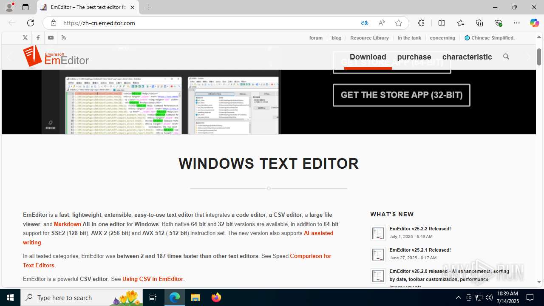The height and width of the screenshot is (306, 544).
Task: Open Task View on taskbar
Action: [153, 297]
